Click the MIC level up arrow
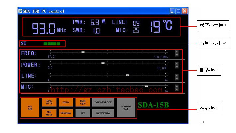Screen dimensions: 236x133 click(177, 86)
